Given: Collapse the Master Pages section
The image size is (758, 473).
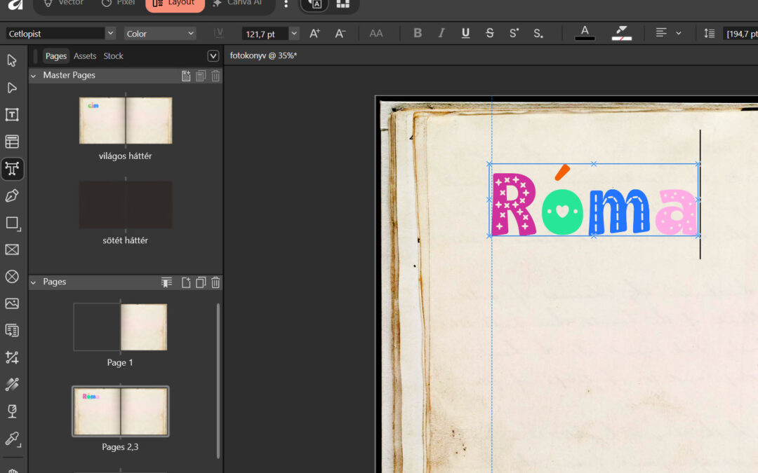Looking at the screenshot, I should tap(34, 76).
